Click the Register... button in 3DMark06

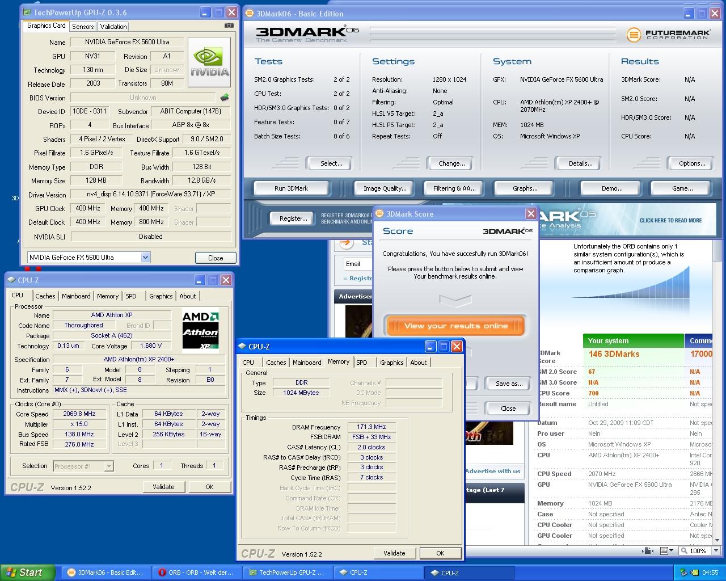tap(293, 218)
